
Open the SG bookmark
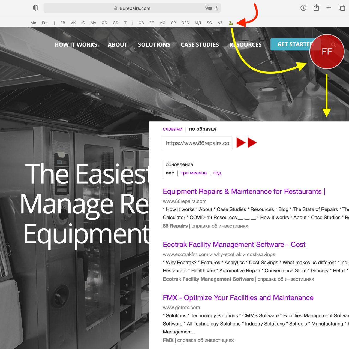click(209, 23)
